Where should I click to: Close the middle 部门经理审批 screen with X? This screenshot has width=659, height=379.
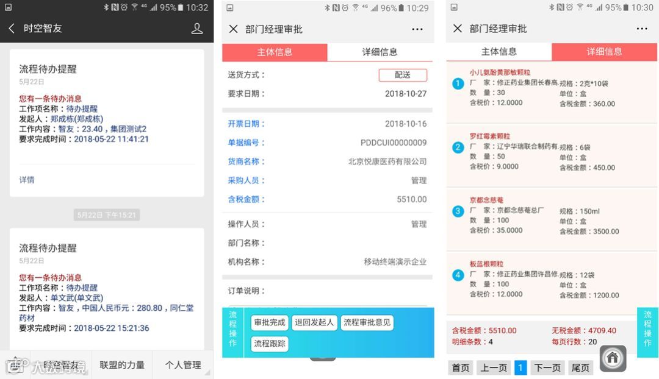click(x=233, y=29)
